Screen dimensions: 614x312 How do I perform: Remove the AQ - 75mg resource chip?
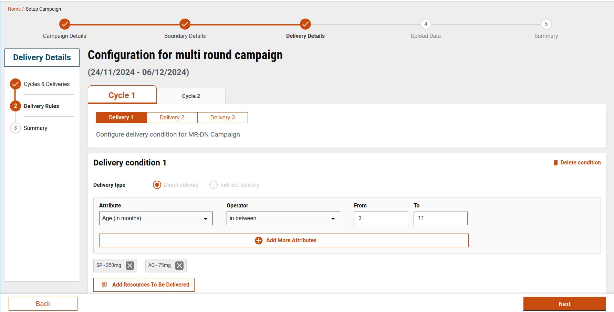pyautogui.click(x=179, y=266)
